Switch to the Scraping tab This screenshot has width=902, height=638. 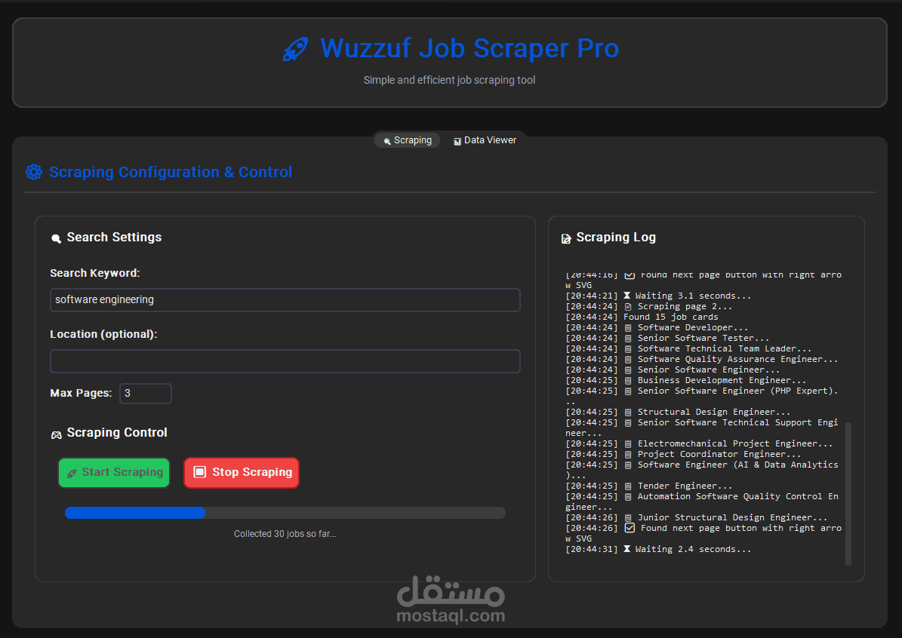[408, 140]
